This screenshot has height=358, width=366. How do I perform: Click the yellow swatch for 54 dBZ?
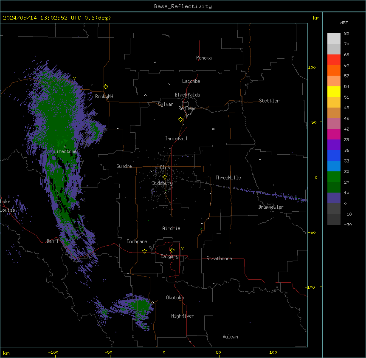point(334,91)
